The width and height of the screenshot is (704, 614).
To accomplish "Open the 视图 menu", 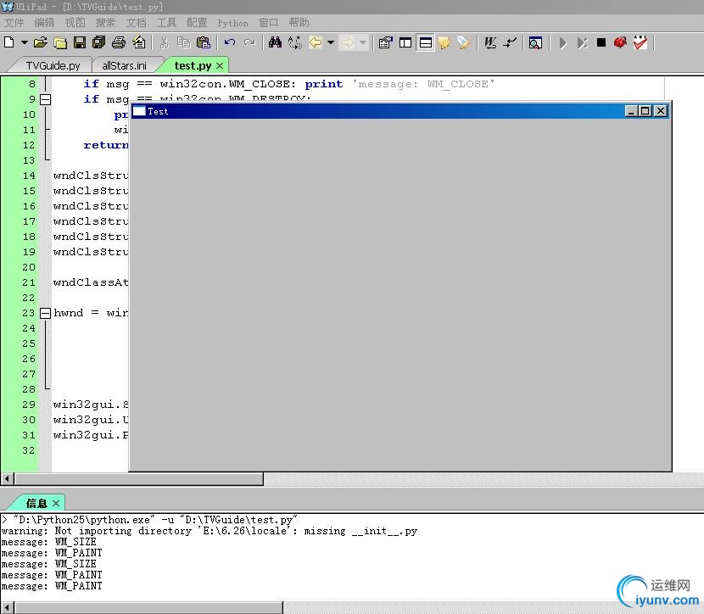I will pyautogui.click(x=75, y=22).
